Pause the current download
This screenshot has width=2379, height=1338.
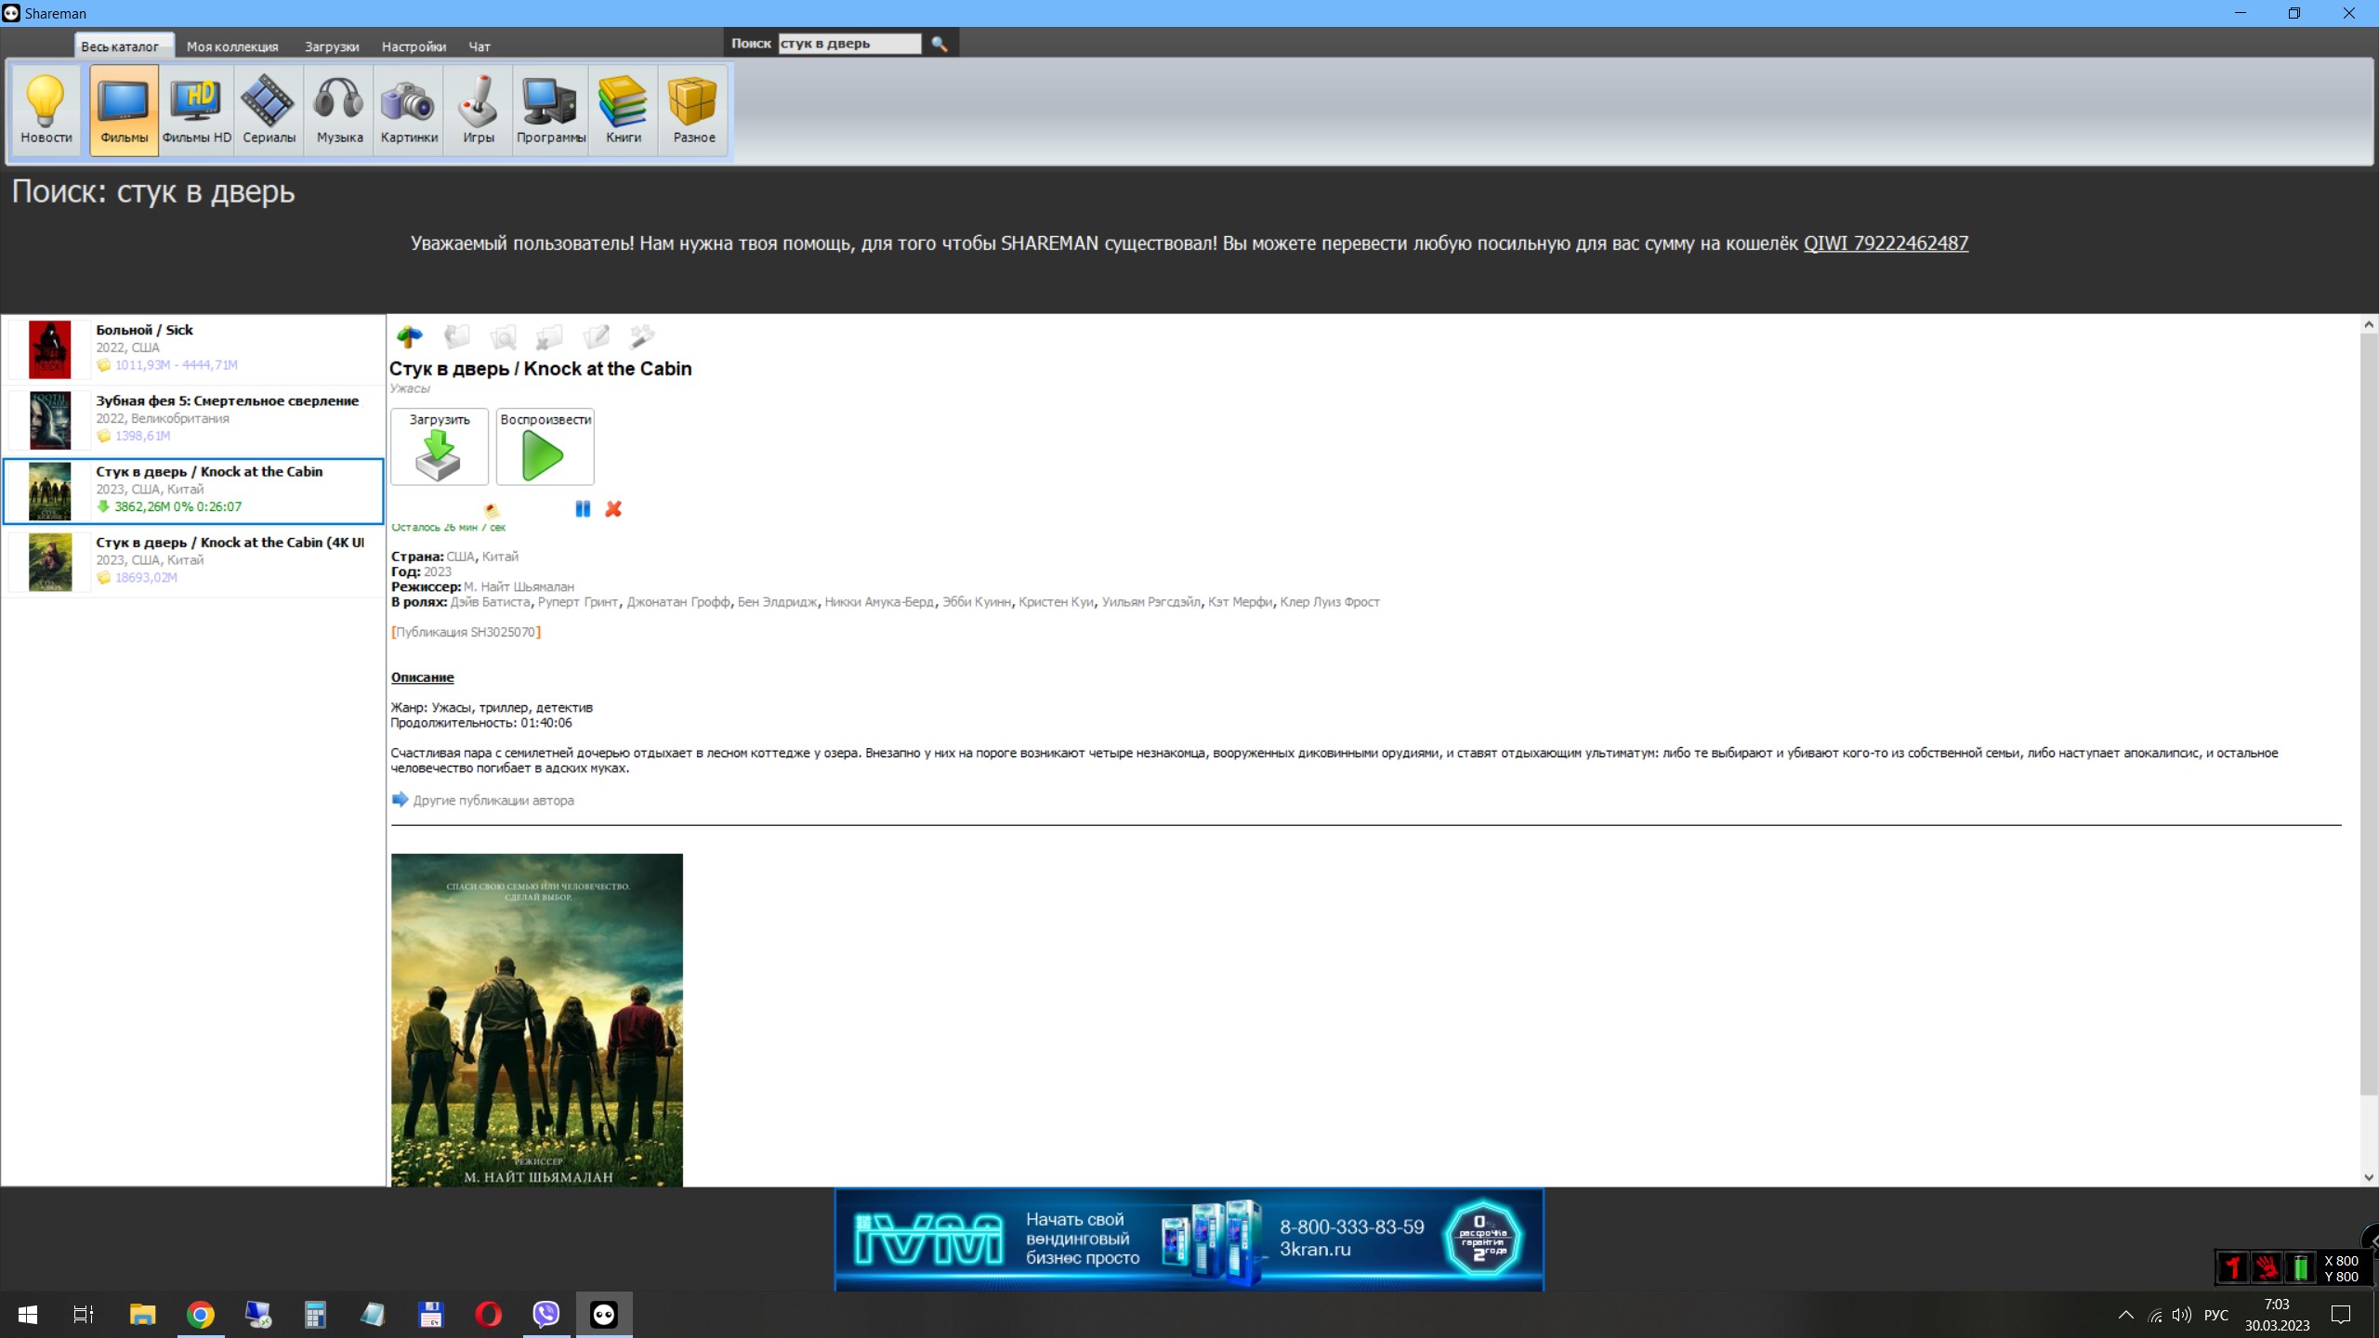tap(583, 509)
